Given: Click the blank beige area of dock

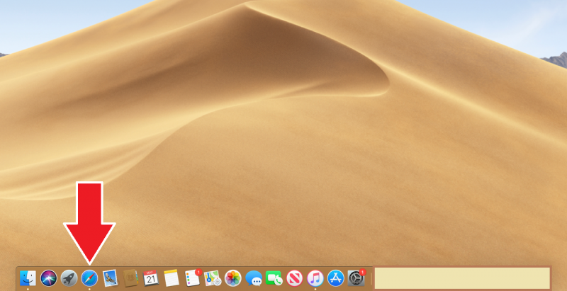Looking at the screenshot, I should click(x=461, y=278).
